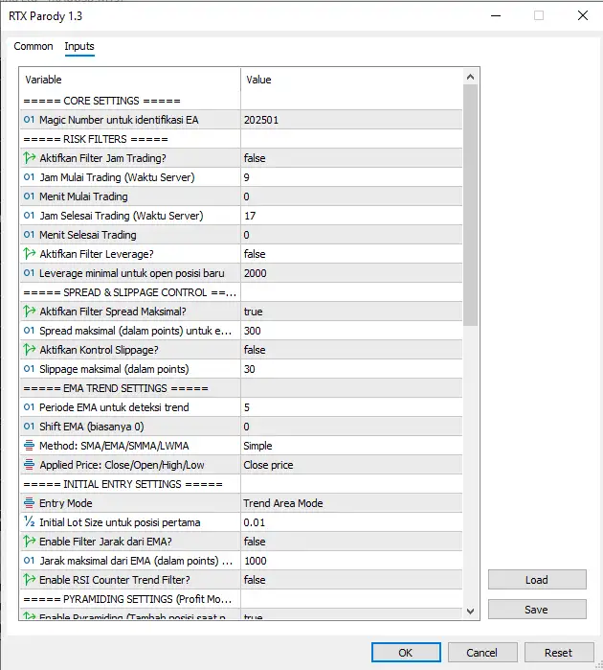Open the Method dropdown showing Simple
Screen dimensions: 603x670
pos(350,446)
